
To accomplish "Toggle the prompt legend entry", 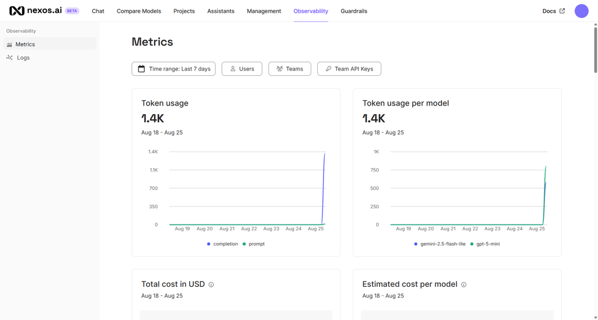I will point(253,244).
